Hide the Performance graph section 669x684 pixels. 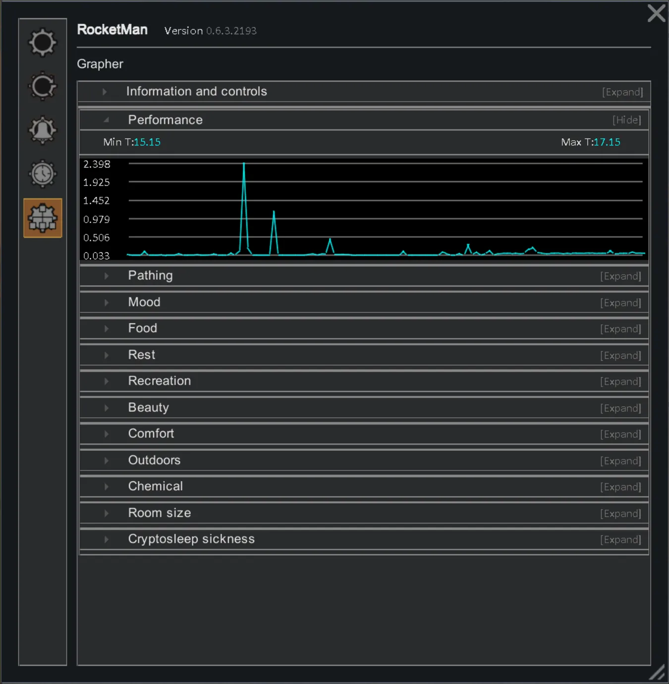(x=626, y=120)
